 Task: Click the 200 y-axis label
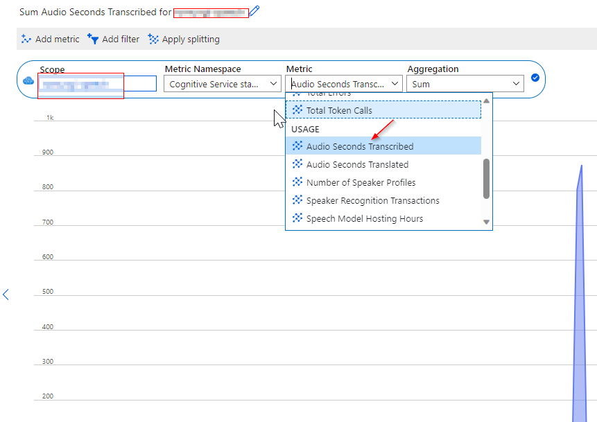tap(48, 396)
